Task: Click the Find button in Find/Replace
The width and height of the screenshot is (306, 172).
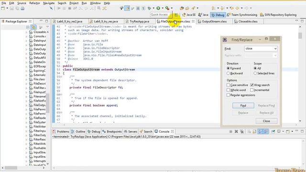Action: coord(243,106)
